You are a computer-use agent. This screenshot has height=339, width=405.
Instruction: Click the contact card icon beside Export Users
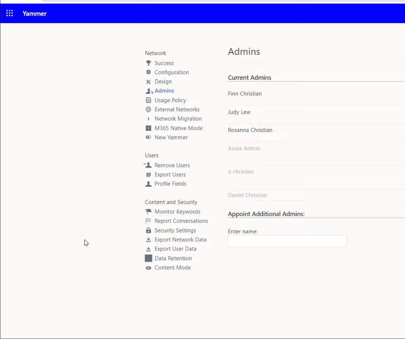coord(149,175)
